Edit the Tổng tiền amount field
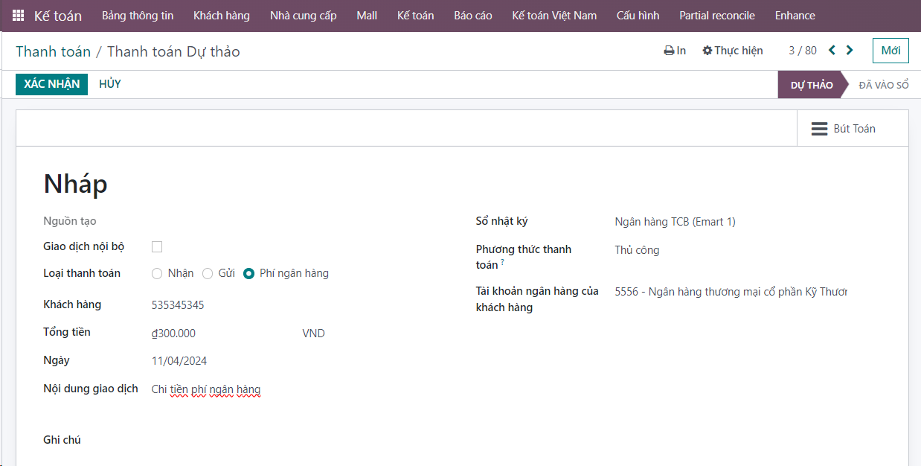 click(221, 333)
